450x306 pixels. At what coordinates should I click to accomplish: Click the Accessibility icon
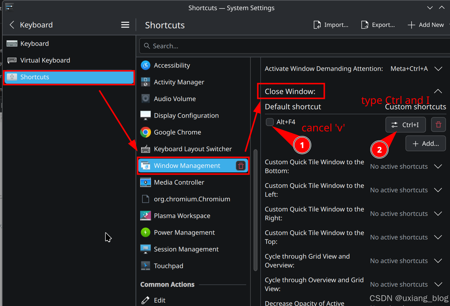point(145,65)
